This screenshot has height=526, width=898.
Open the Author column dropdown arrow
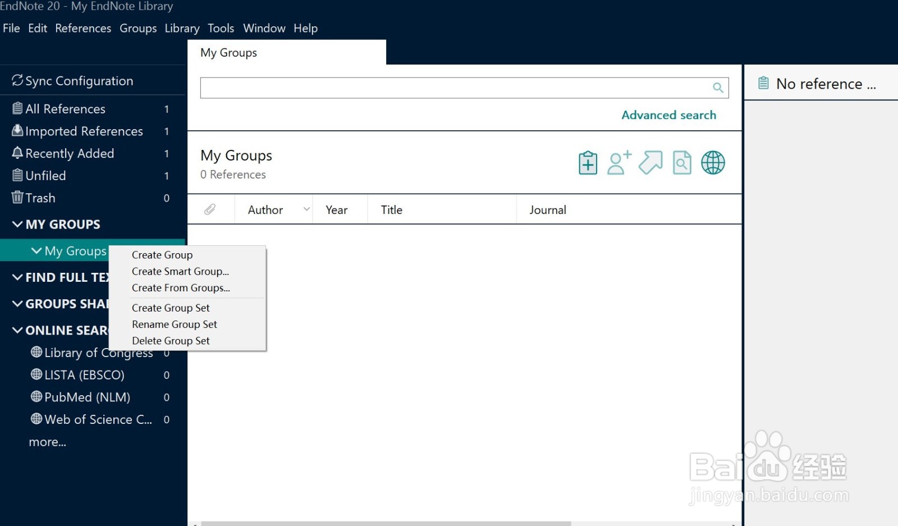[306, 209]
